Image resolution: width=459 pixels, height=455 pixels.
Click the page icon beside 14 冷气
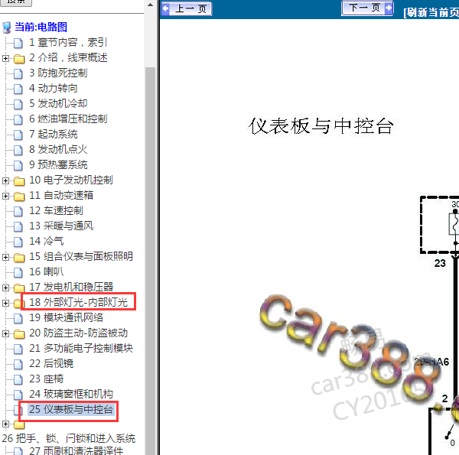pos(18,242)
